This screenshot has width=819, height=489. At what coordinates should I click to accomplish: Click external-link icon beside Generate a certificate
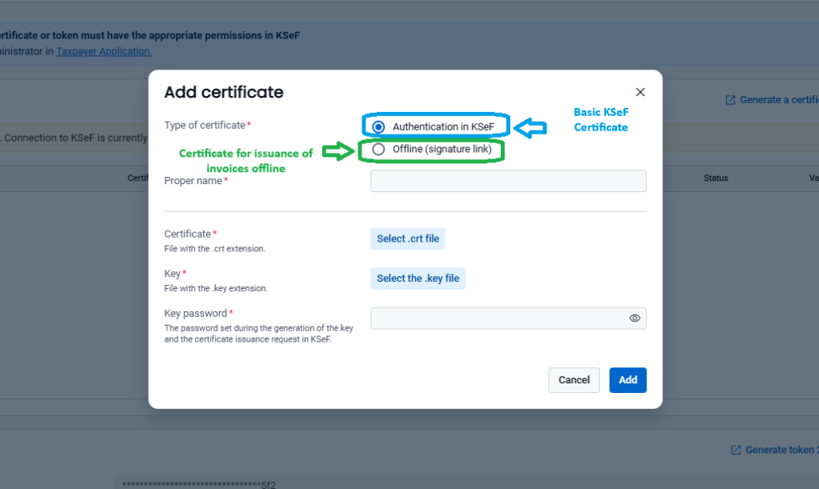(729, 100)
